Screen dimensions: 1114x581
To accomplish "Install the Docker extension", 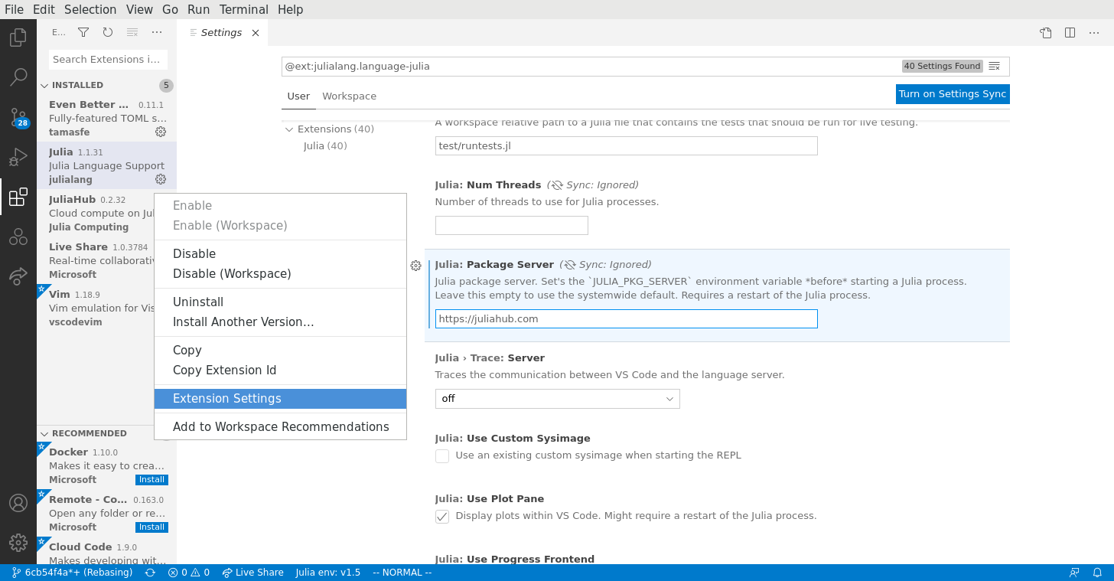I will (x=151, y=480).
